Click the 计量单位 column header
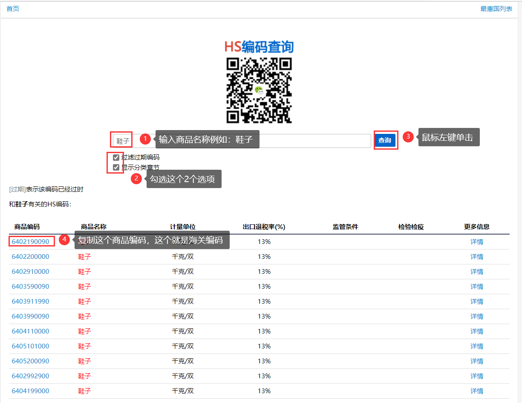This screenshot has width=522, height=403. 183,227
